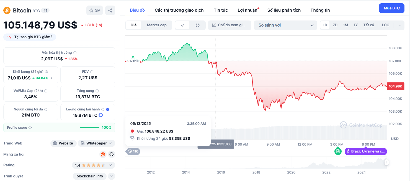Screen dimensions: 410x181
Task: Open the Website link
Action: [63, 143]
